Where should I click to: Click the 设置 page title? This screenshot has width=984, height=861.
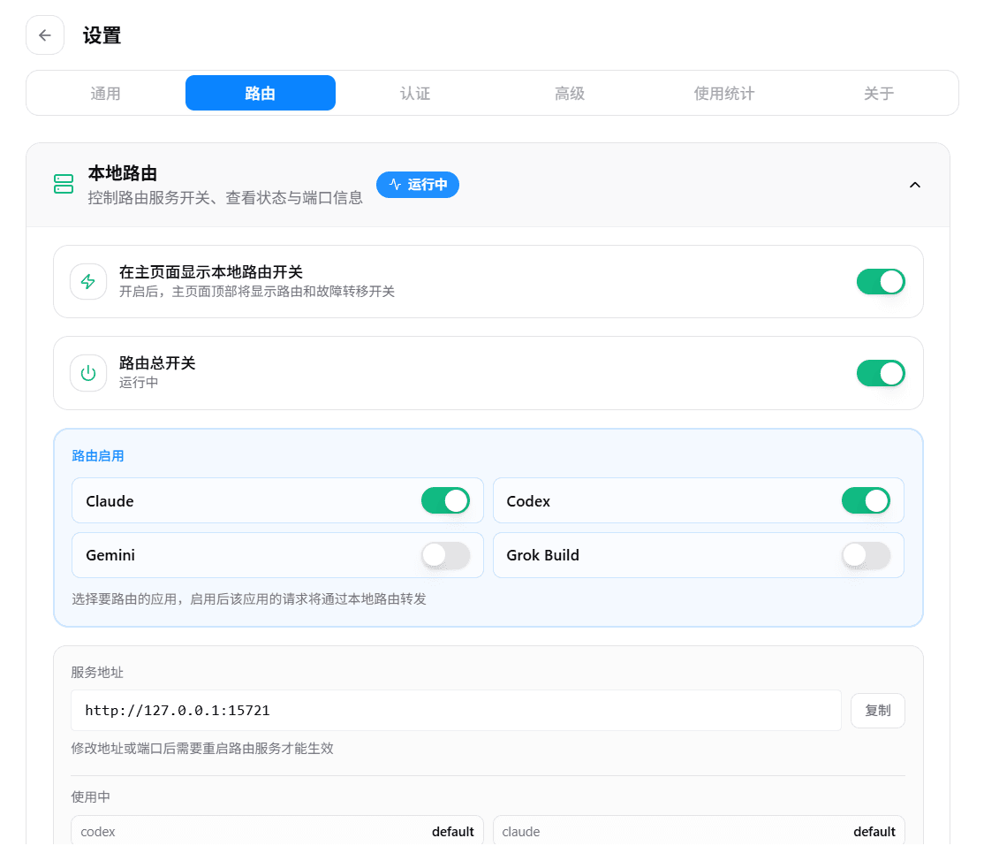click(x=102, y=35)
